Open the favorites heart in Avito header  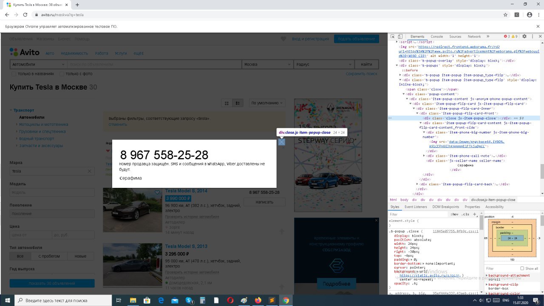283,39
